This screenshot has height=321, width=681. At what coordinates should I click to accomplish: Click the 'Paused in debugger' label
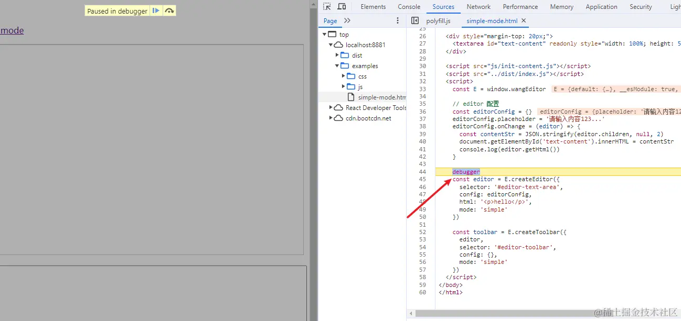118,11
